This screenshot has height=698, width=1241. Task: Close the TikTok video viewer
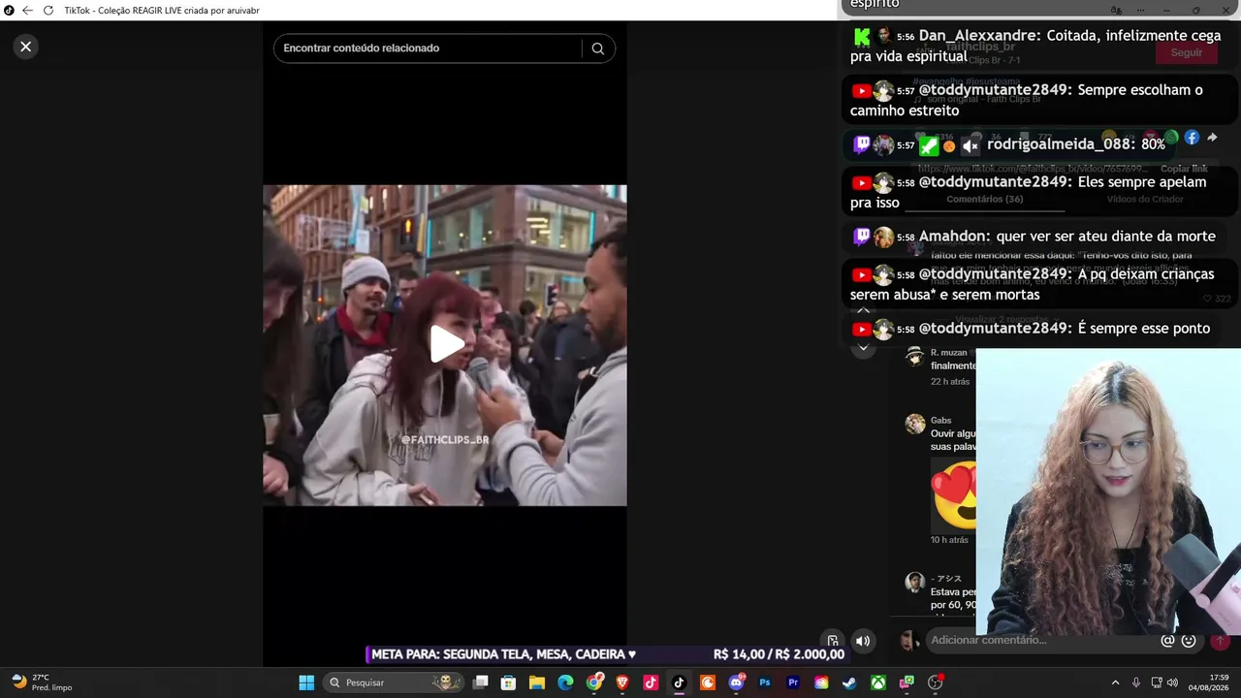[x=26, y=47]
